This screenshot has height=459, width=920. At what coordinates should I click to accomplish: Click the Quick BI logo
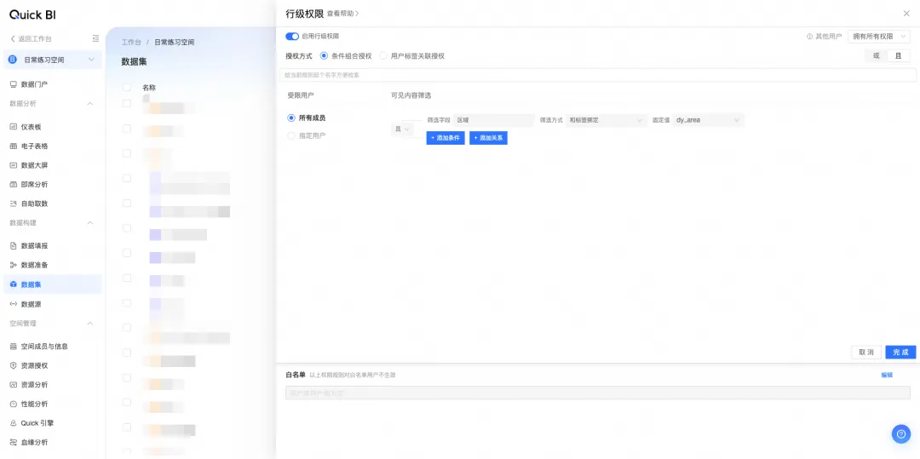(33, 14)
